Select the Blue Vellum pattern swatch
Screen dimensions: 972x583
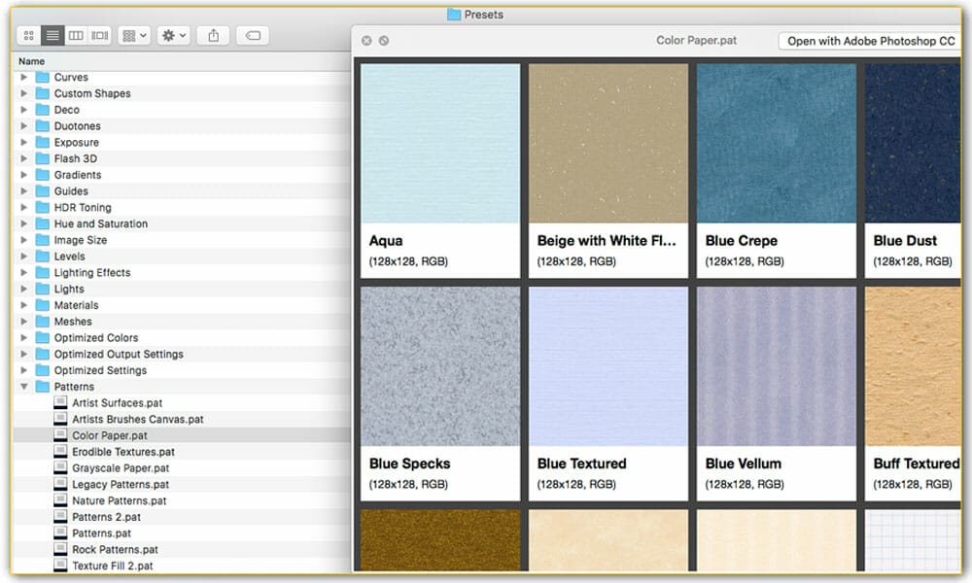click(776, 366)
